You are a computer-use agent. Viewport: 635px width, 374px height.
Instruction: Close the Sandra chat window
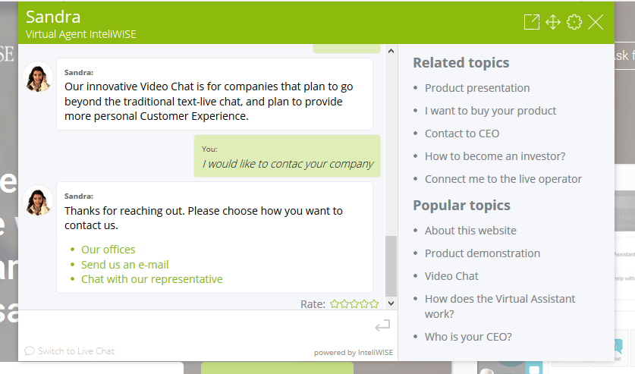click(596, 22)
